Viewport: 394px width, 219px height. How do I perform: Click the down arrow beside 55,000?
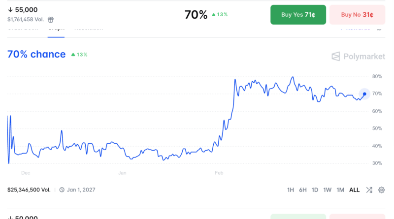click(10, 10)
